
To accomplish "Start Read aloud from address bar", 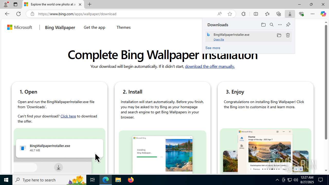I will coord(220,14).
